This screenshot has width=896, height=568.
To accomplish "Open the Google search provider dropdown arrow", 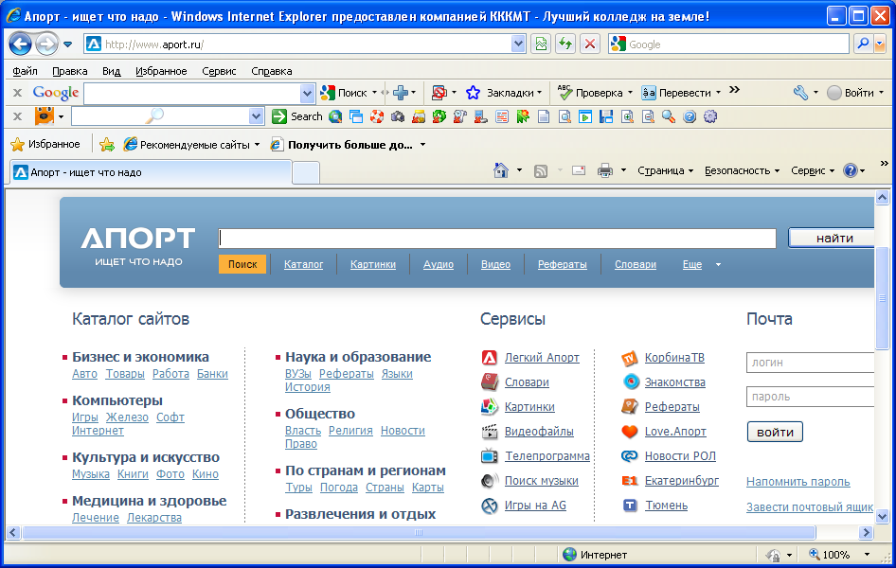I will tap(880, 44).
